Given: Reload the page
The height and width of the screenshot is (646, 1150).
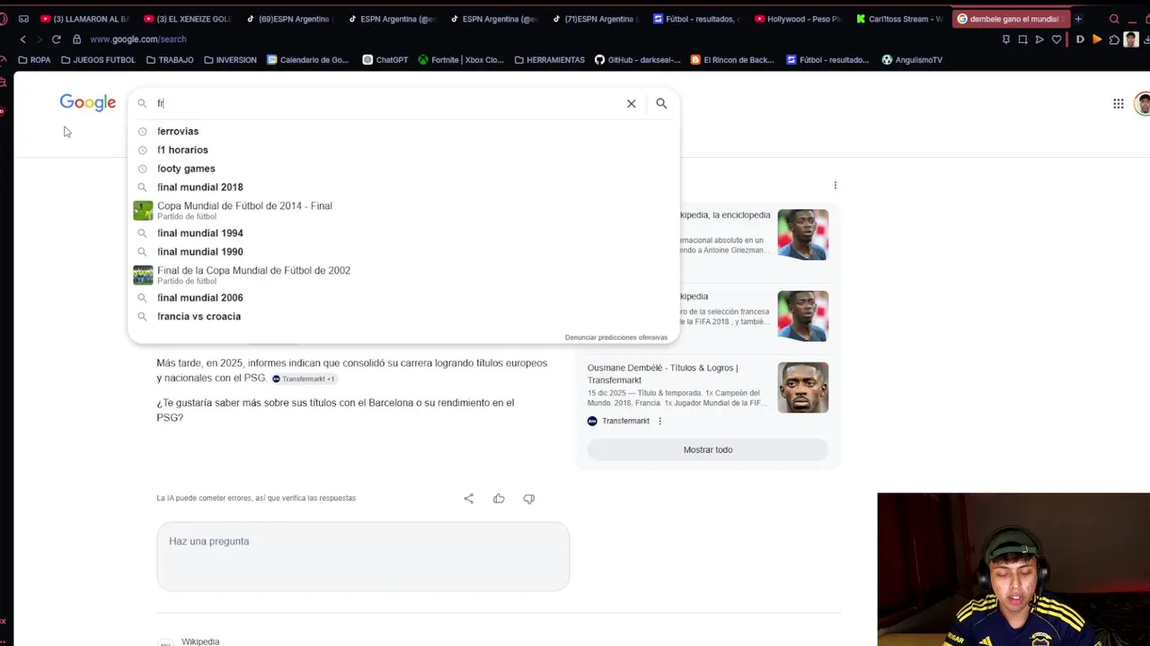Looking at the screenshot, I should click(x=56, y=39).
